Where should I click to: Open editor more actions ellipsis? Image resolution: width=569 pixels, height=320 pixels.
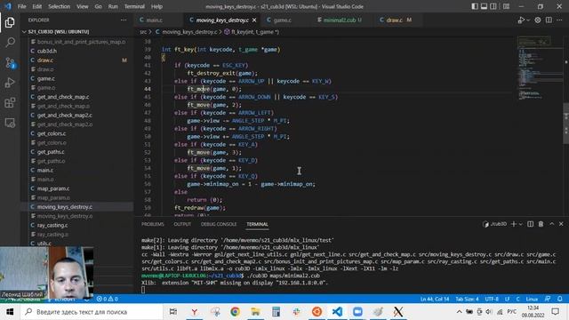[x=559, y=20]
